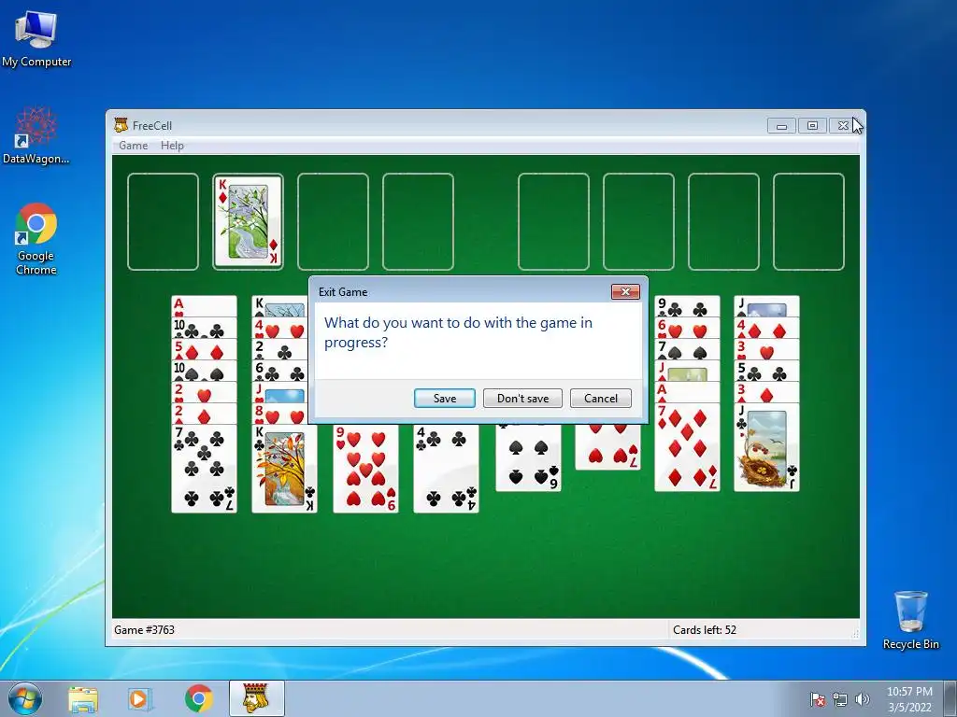The image size is (957, 717).
Task: Click network tray icon
Action: point(840,699)
